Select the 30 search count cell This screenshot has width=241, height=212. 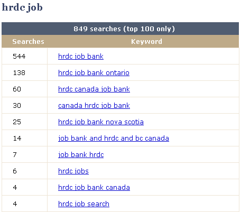pyautogui.click(x=24, y=105)
